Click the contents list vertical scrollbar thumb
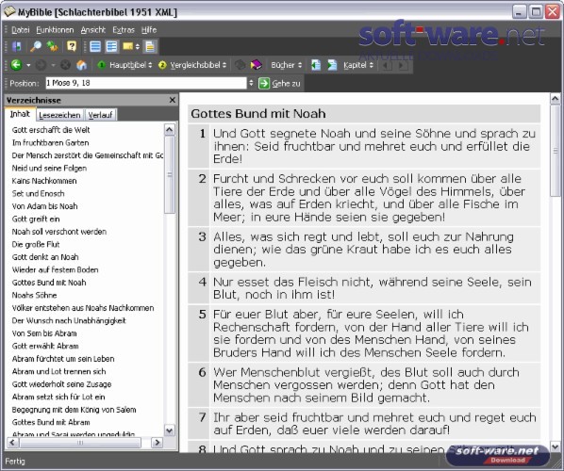Screen dimensions: 564x471 click(170, 174)
